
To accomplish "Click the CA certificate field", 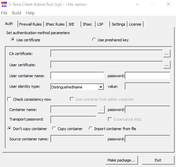I will (106, 53).
